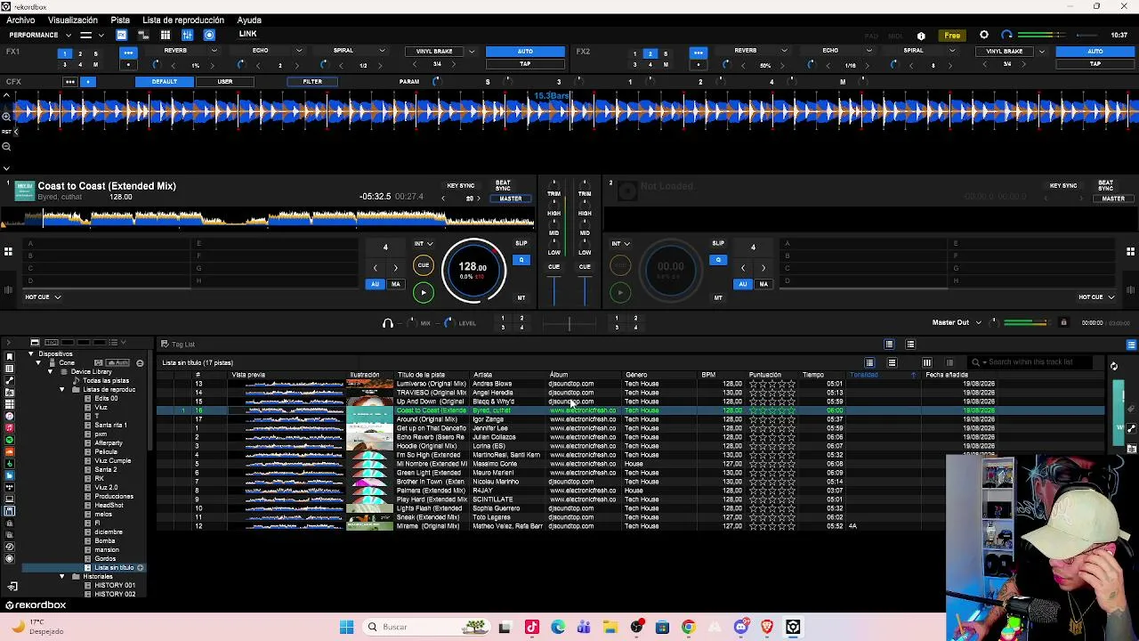This screenshot has width=1139, height=641.
Task: Toggle the mixer channel 1 CUE button
Action: click(x=553, y=267)
